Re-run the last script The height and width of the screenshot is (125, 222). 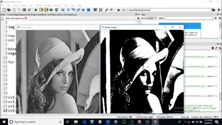[x=57, y=10]
